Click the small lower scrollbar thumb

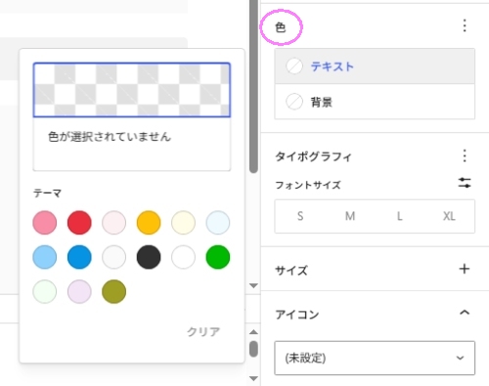pos(253,349)
